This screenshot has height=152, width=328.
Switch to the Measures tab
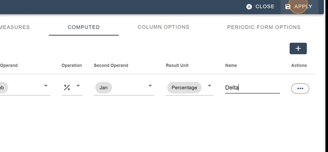point(15,27)
